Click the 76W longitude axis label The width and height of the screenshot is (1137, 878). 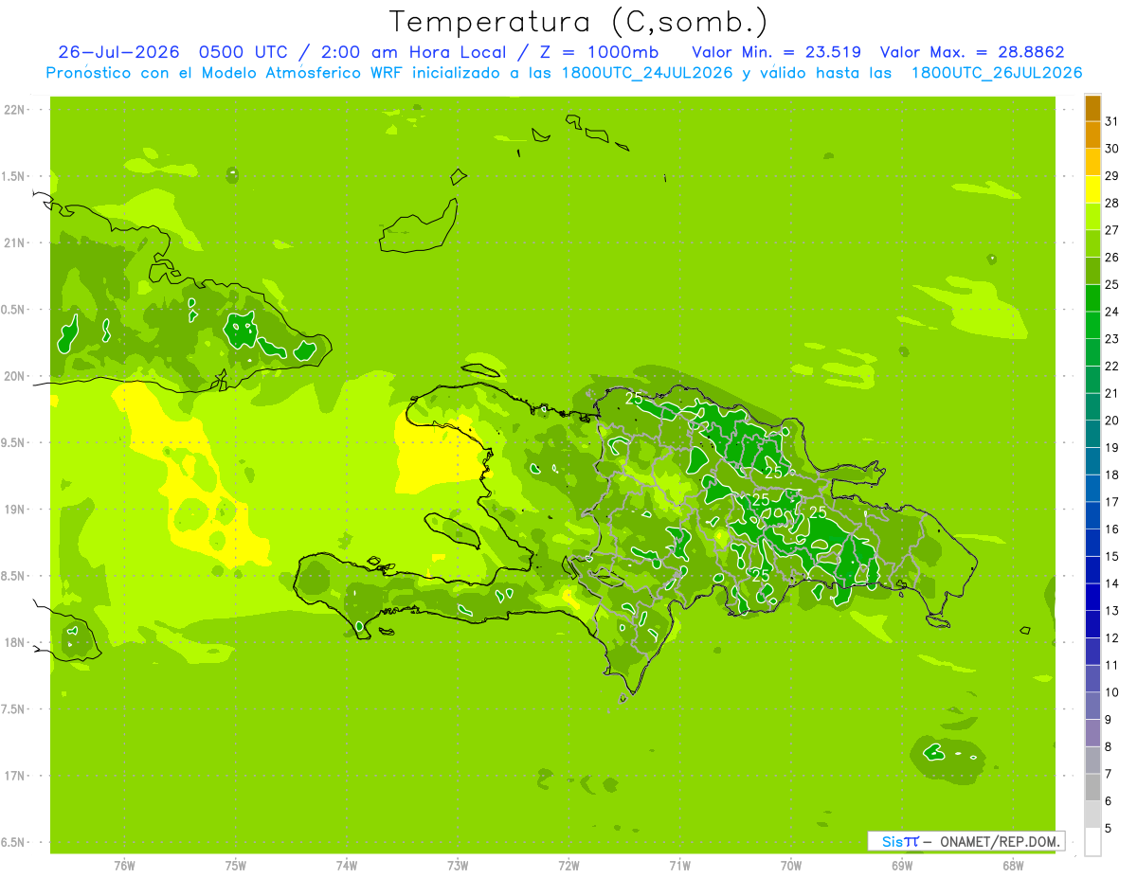124,865
